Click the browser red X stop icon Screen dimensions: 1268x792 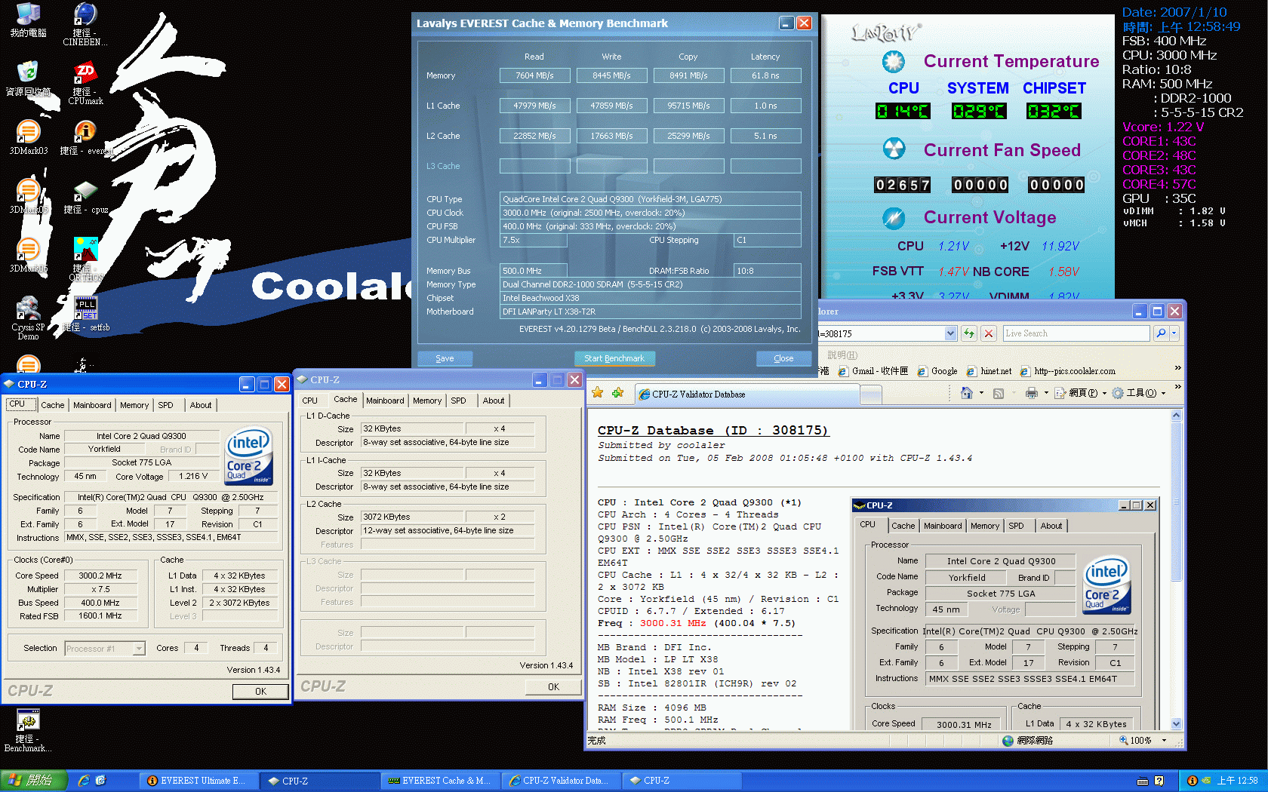click(x=989, y=333)
